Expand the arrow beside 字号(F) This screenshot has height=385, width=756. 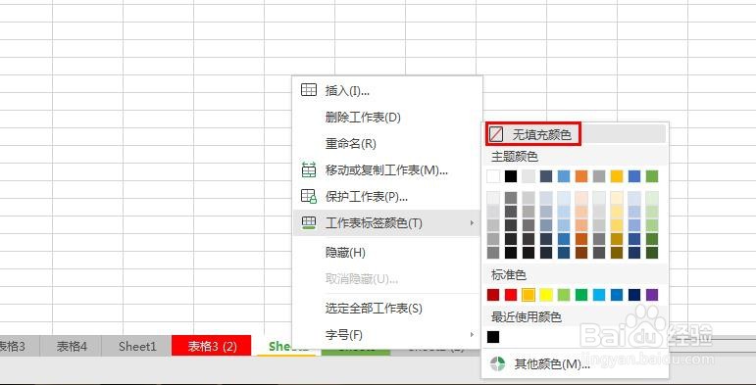point(472,334)
